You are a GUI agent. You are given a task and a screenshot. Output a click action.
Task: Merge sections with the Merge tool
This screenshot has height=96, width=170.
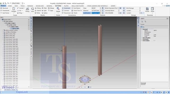point(51,8)
